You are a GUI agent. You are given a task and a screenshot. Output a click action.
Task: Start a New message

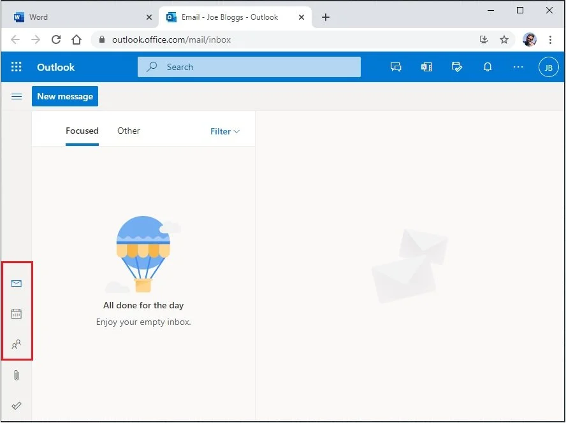click(x=65, y=96)
